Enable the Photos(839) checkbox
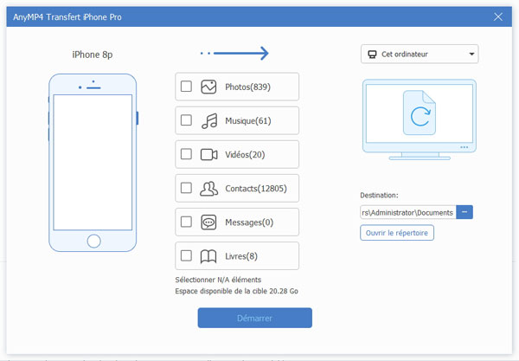Screen dimensions: 519x361 186,87
